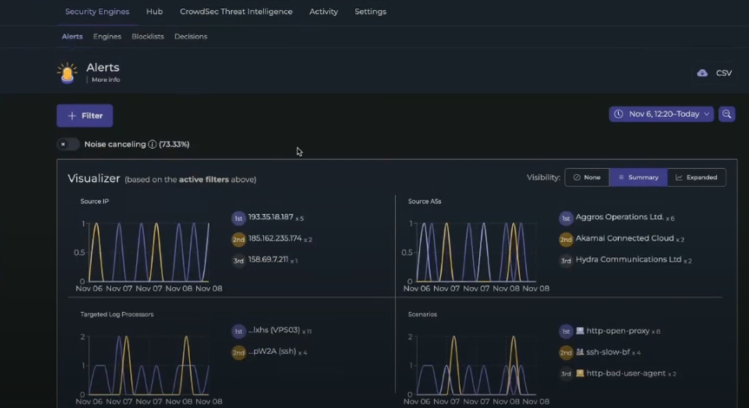Select Hydra Communications Ltd source AS

click(x=628, y=259)
